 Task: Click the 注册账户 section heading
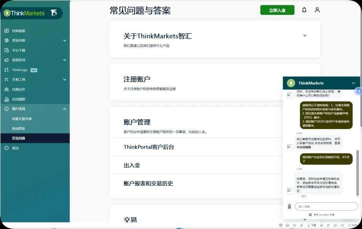(x=137, y=79)
